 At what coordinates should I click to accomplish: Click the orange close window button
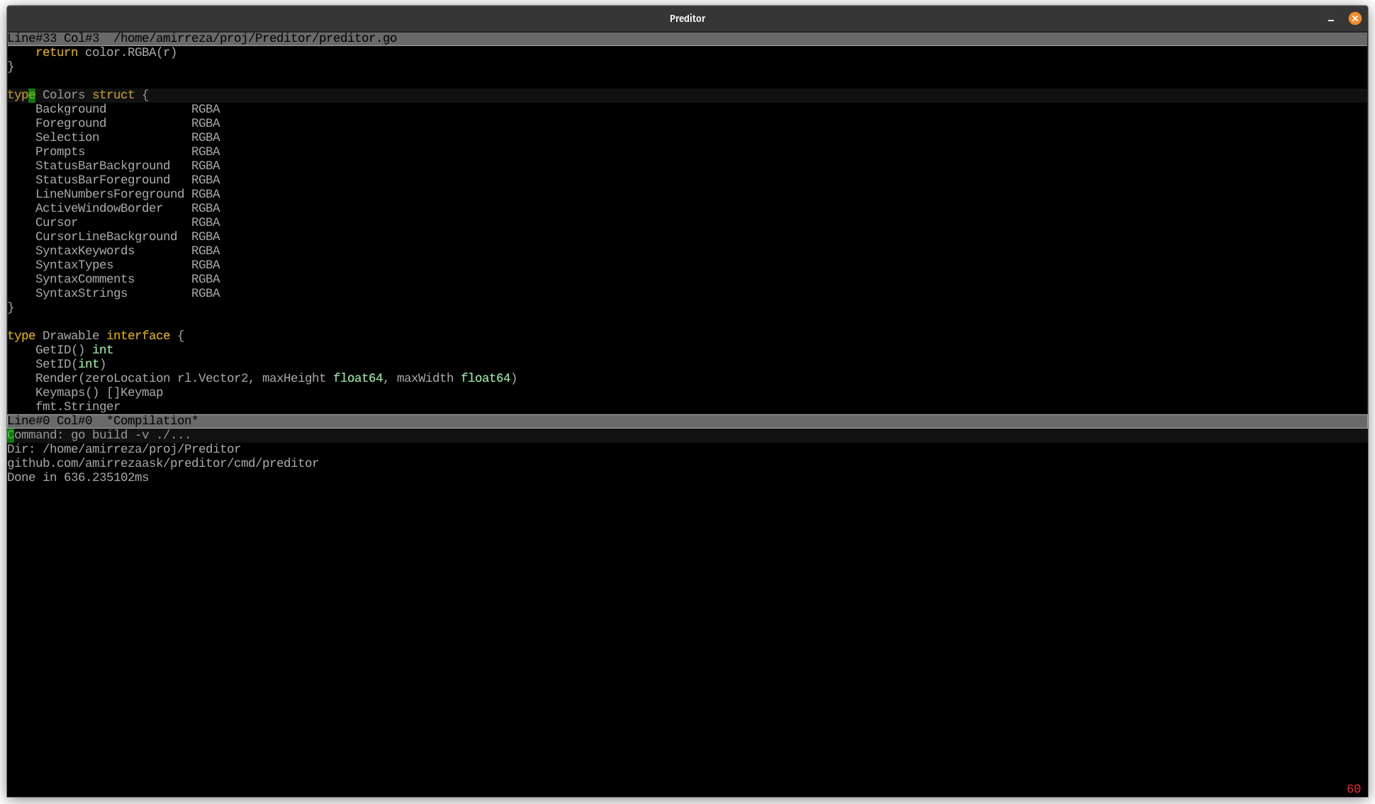pyautogui.click(x=1354, y=18)
